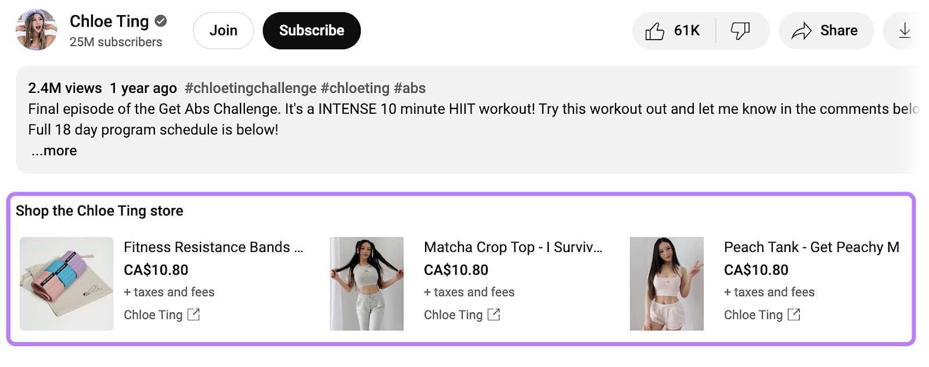The height and width of the screenshot is (367, 929).
Task: Expand description with '...more'
Action: (x=54, y=151)
